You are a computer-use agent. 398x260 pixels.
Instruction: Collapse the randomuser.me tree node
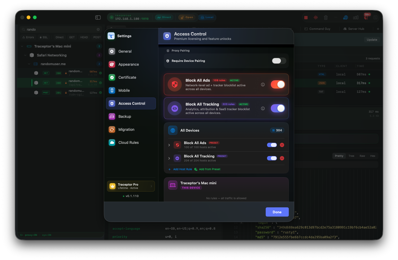pos(29,64)
